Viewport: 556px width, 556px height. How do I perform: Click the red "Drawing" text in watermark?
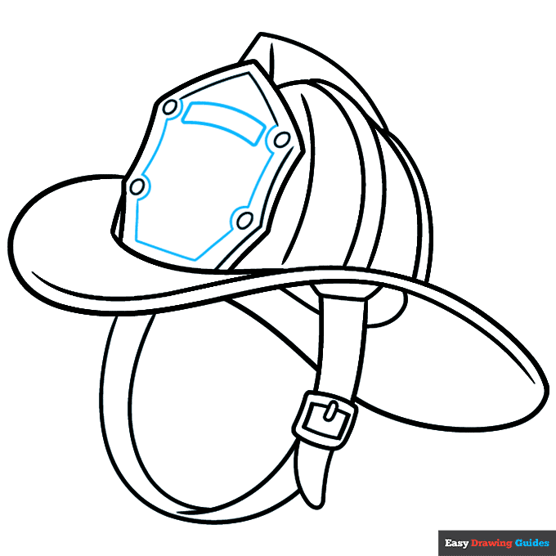tap(492, 543)
